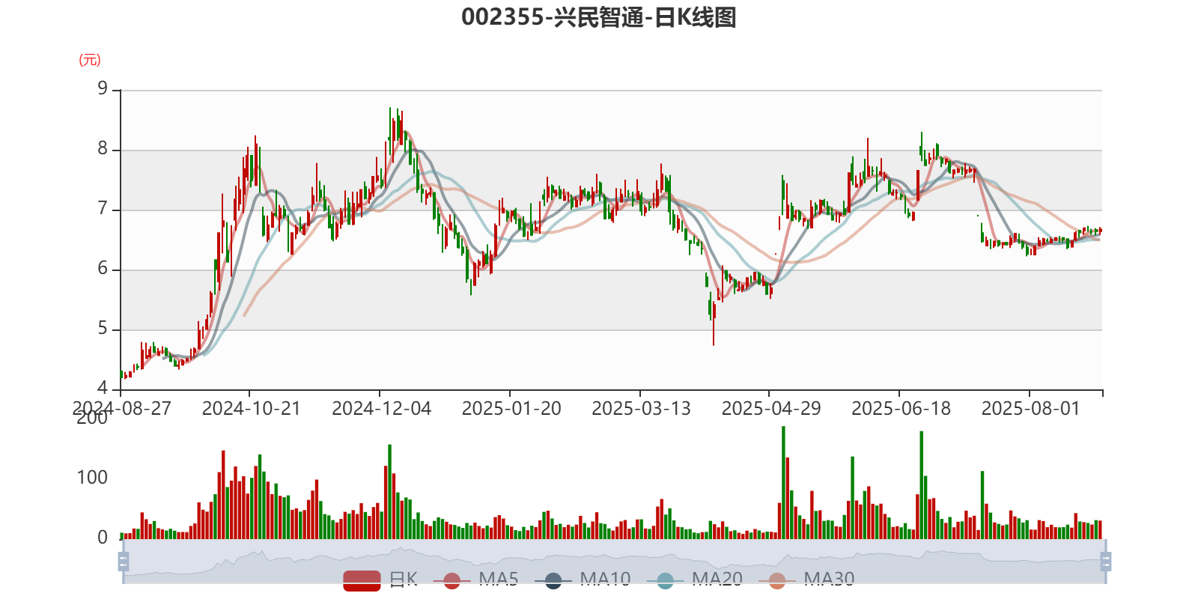Toggle the 日K candlestick series in legend
Viewport: 1198px width, 599px height.
tap(380, 580)
